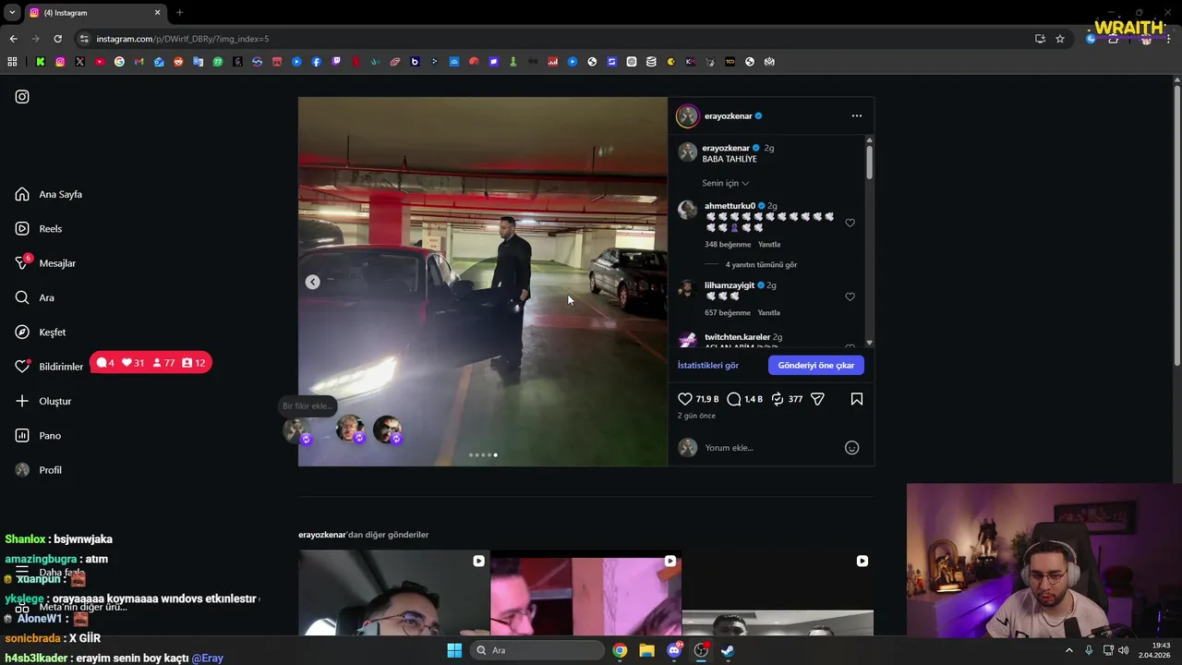The width and height of the screenshot is (1182, 665).
Task: Click the browser back arrow
Action: [13, 39]
